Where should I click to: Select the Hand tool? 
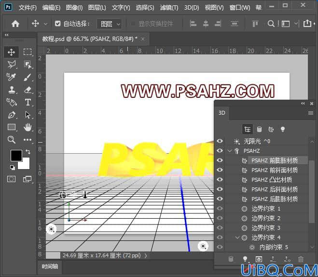[x=28, y=127]
